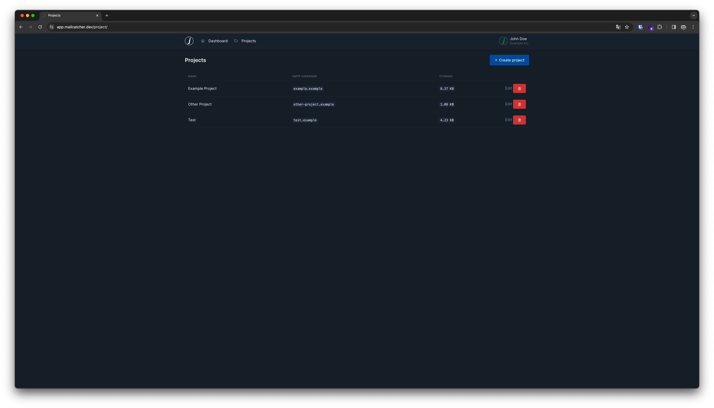
Task: Select the Projects browser tab
Action: coord(70,16)
